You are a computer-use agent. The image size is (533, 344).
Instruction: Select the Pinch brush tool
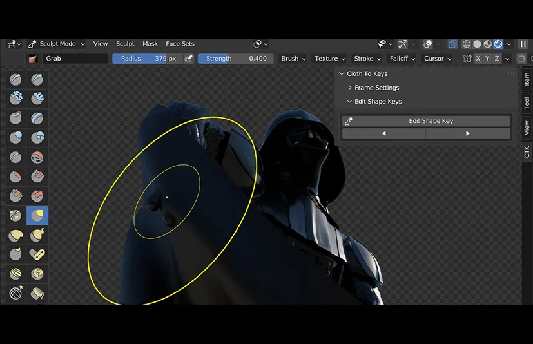15,215
